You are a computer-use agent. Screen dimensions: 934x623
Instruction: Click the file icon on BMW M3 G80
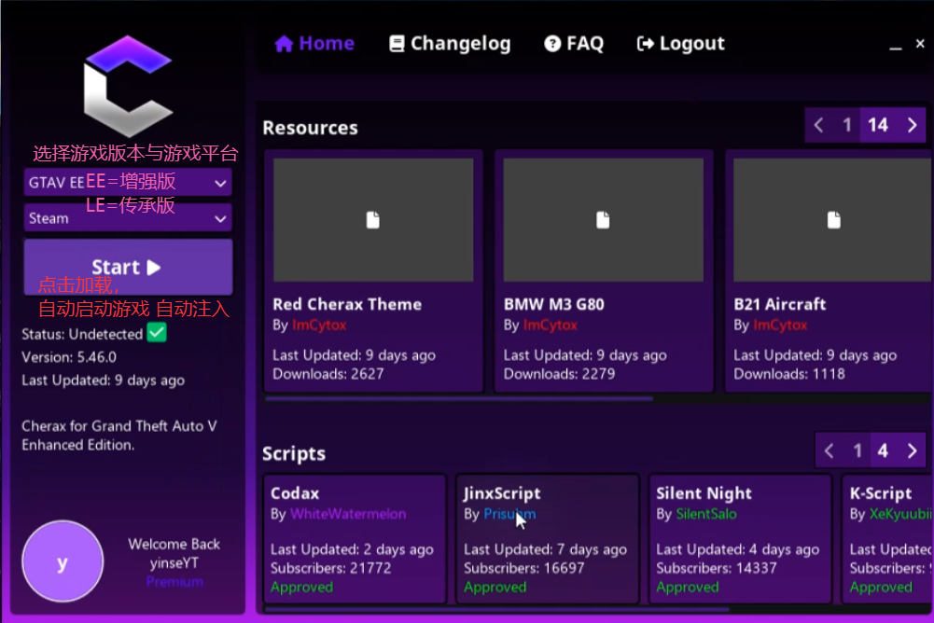(x=604, y=220)
